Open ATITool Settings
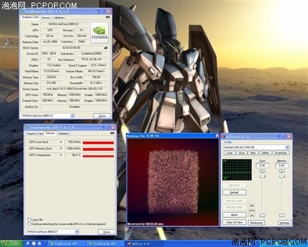The height and width of the screenshot is (247, 308). [x=284, y=223]
